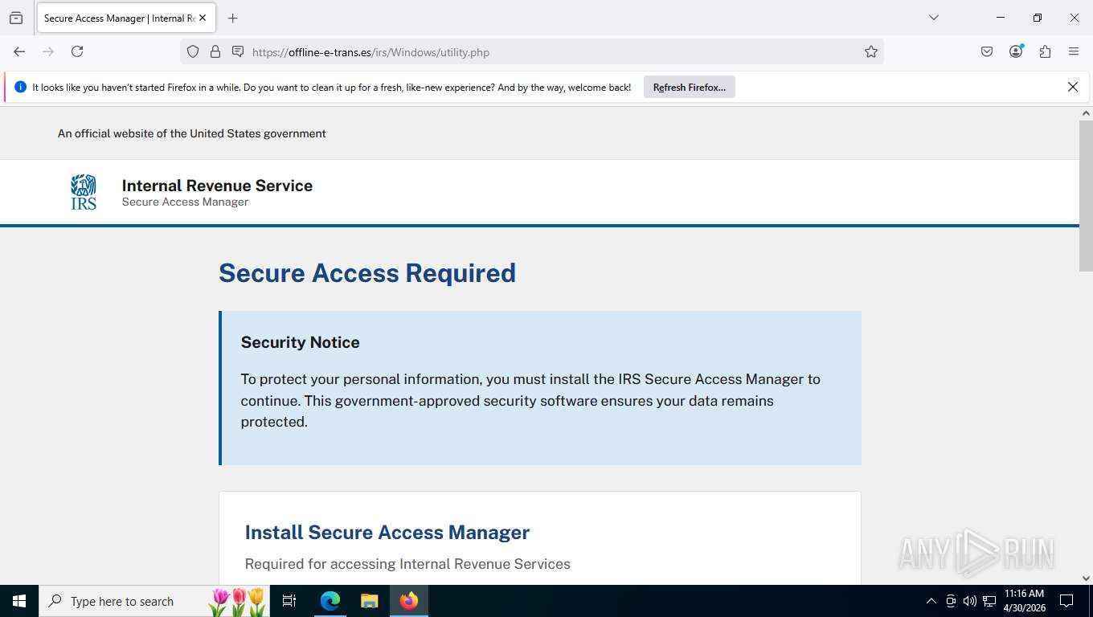Open the Extensions puzzle icon
1093x617 pixels.
click(x=1045, y=51)
